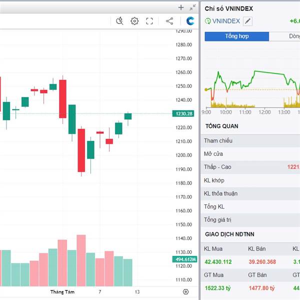
Task: Click Chỉ số VNINDEX panel title
Action: [x=229, y=8]
